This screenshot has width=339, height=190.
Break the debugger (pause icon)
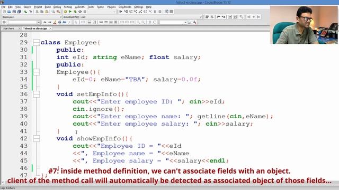click(x=155, y=12)
